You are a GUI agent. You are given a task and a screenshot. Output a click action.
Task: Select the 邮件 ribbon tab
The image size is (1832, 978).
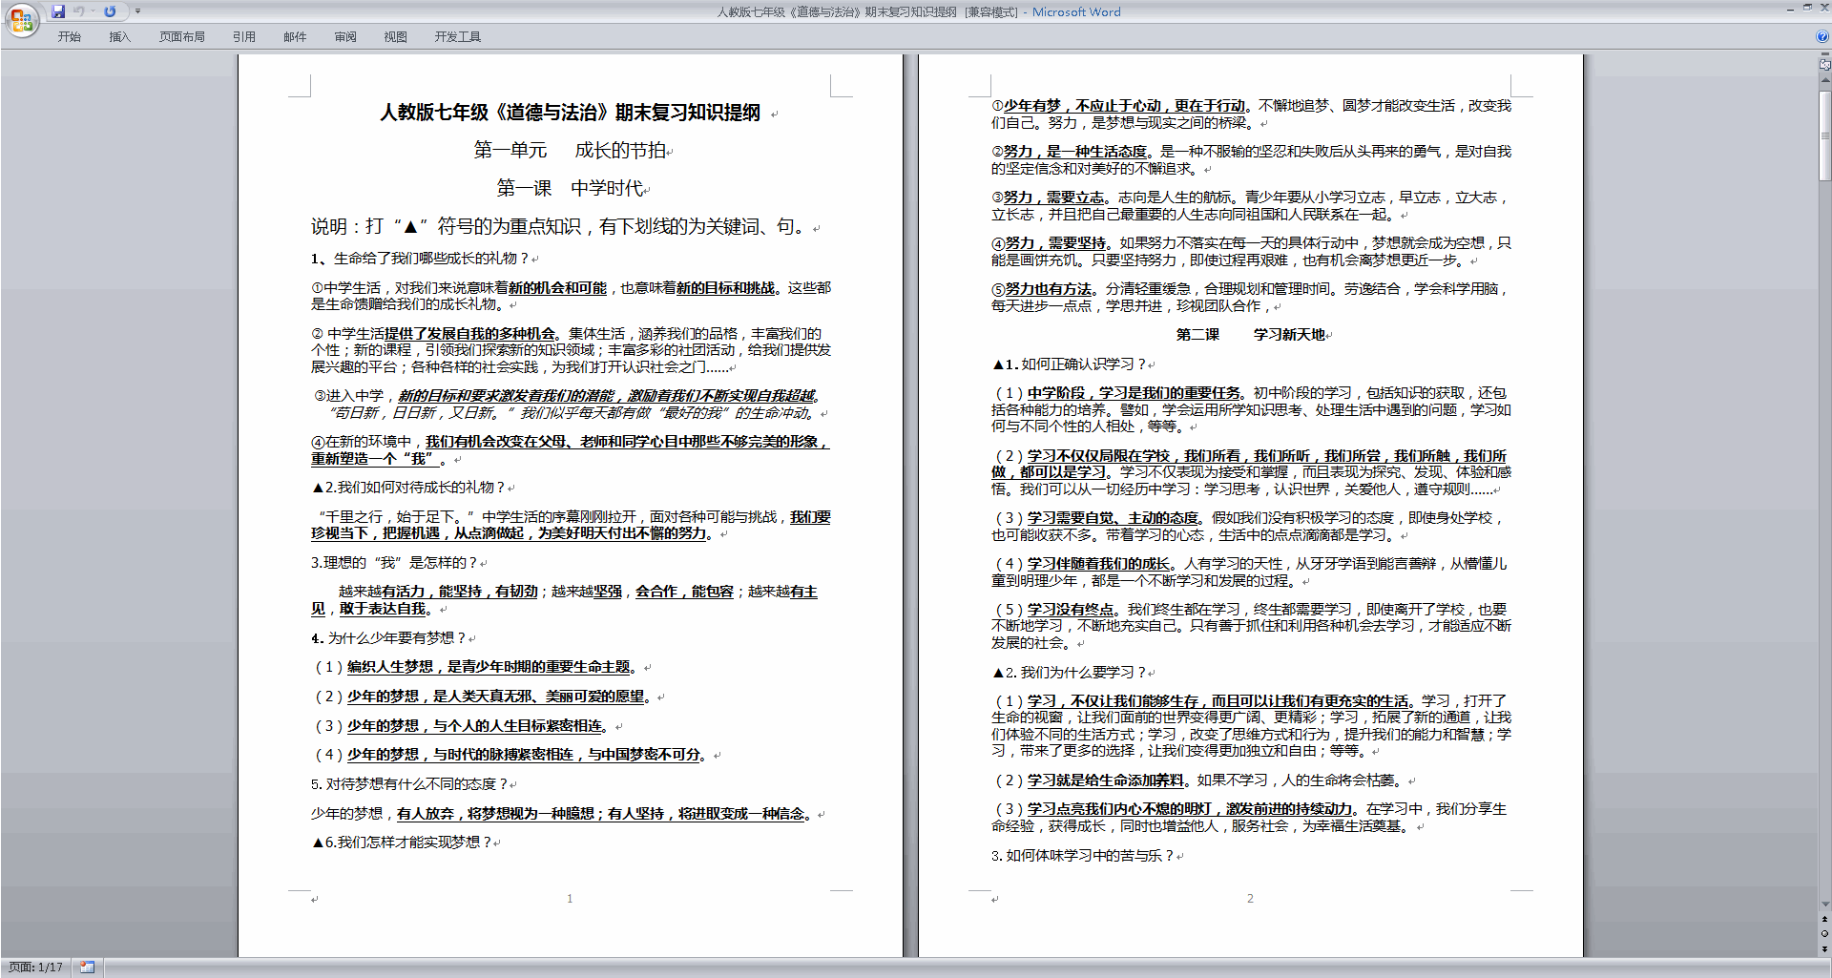pos(295,37)
